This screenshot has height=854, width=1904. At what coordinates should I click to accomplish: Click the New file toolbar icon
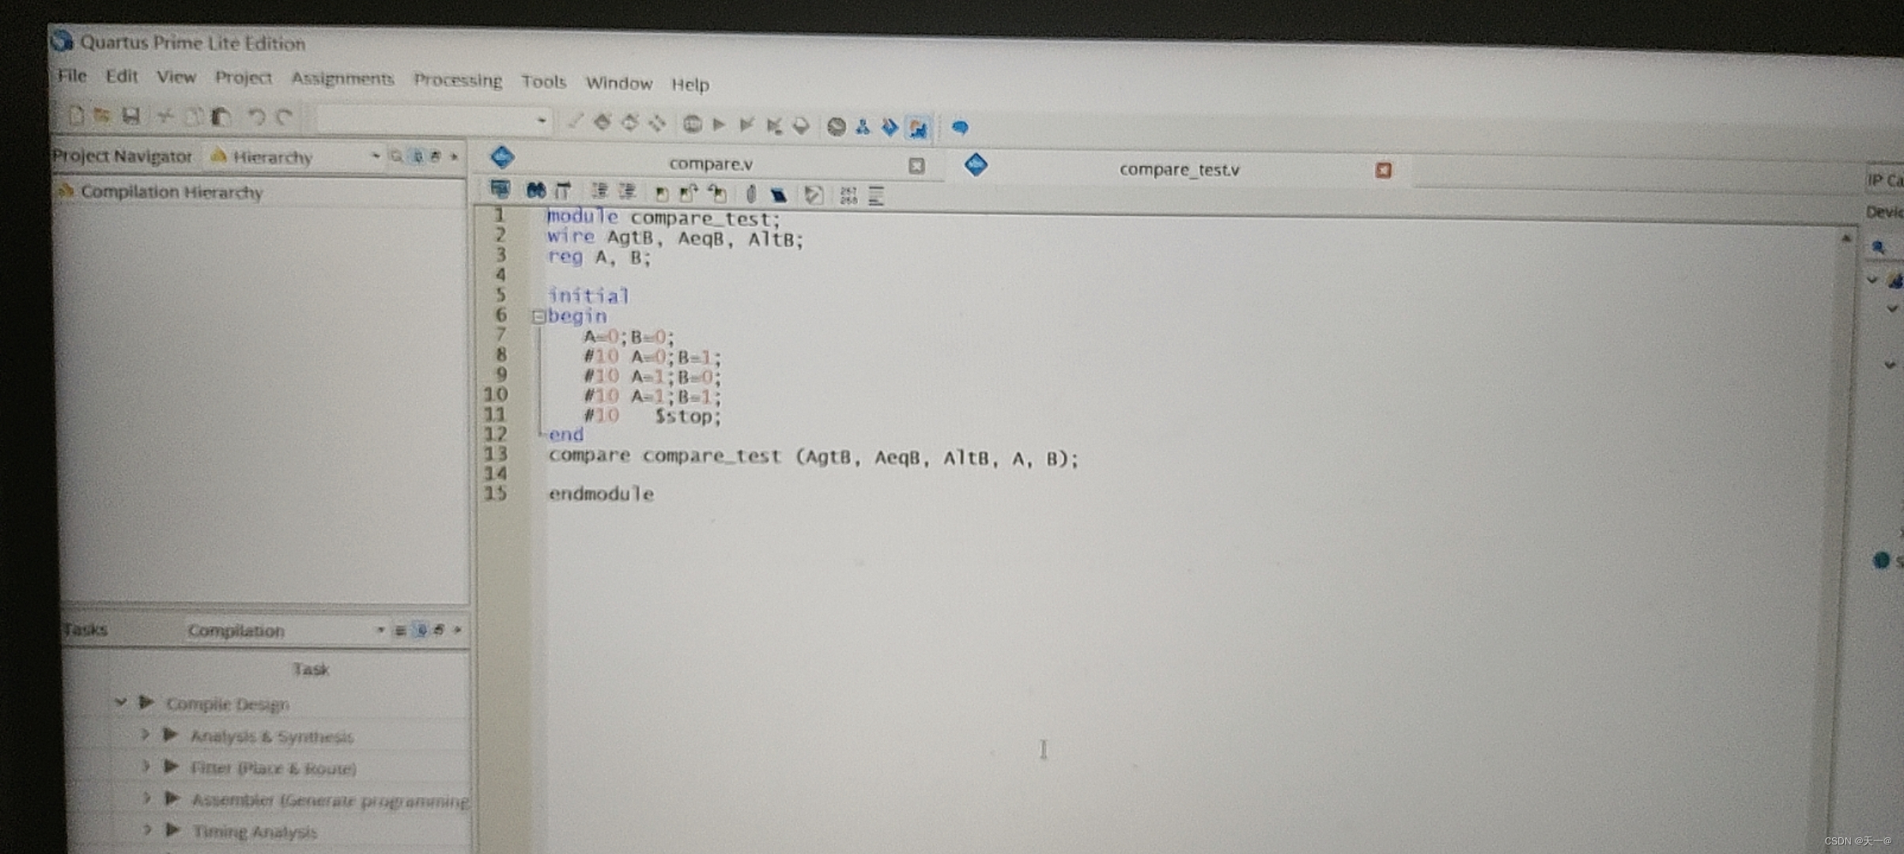coord(76,115)
